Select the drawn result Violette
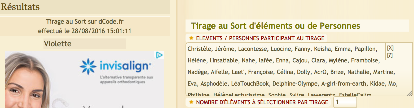The width and height of the screenshot is (414, 108). pos(58,43)
